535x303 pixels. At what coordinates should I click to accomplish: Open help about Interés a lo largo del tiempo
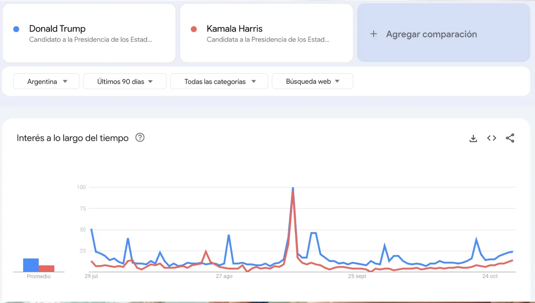coord(140,138)
